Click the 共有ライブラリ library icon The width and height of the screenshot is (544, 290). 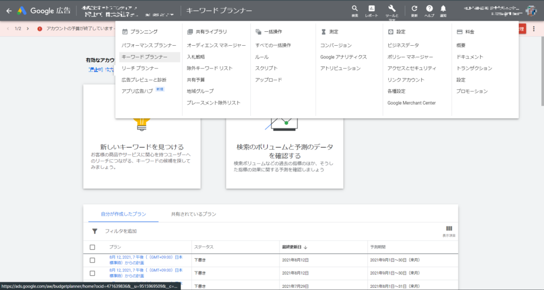point(190,31)
